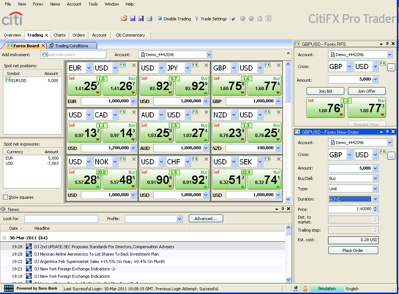
Task: Toggle the Show squares checkbox
Action: click(x=5, y=197)
